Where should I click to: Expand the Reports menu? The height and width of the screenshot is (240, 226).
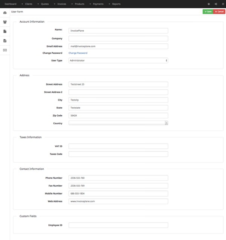click(x=115, y=4)
